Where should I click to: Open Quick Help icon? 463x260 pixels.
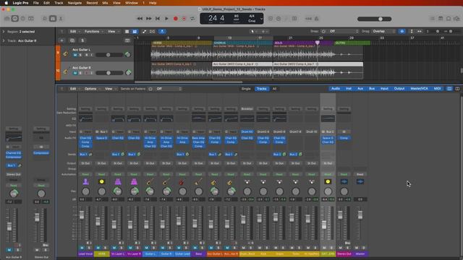22,19
